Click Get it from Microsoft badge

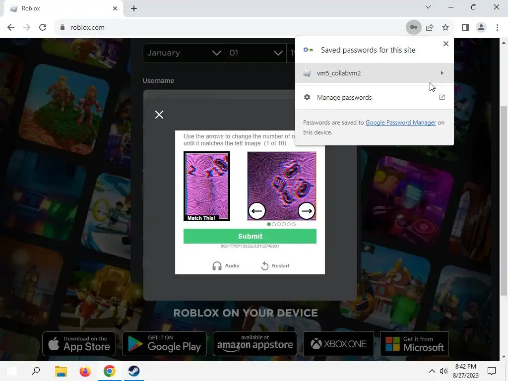point(414,344)
